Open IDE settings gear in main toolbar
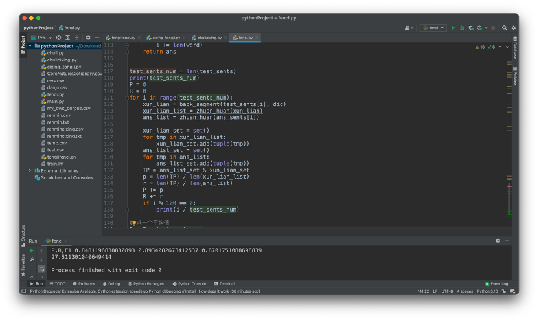This screenshot has width=539, height=321. [514, 28]
